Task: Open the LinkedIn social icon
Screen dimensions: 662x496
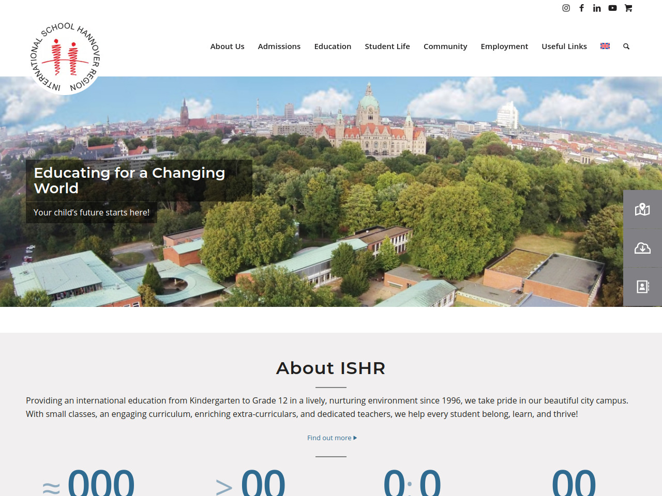Action: [x=597, y=8]
